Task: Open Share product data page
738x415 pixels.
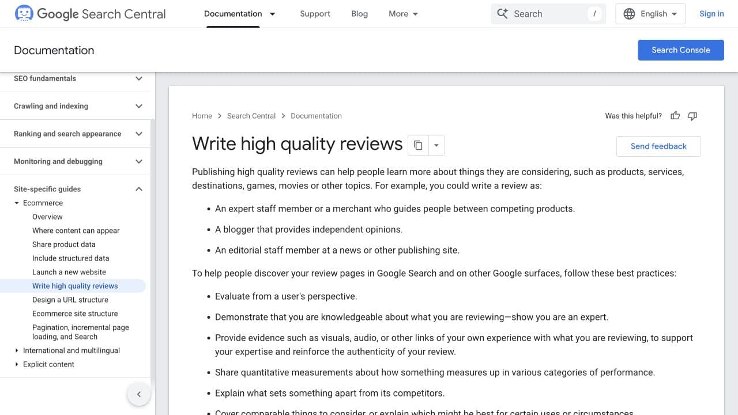Action: pyautogui.click(x=64, y=244)
